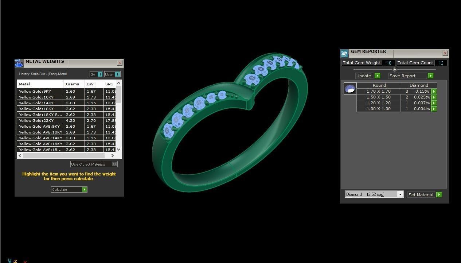Toggle the User library switch
The image size is (461, 263).
click(117, 74)
